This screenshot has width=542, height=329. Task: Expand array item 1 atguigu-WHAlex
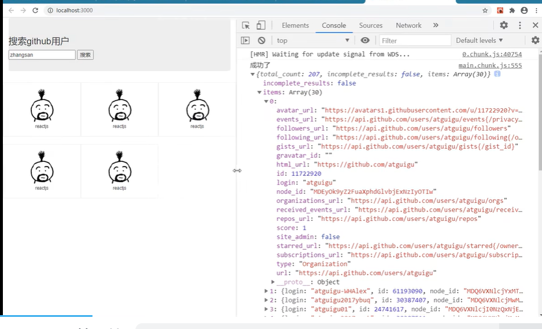[266, 291]
